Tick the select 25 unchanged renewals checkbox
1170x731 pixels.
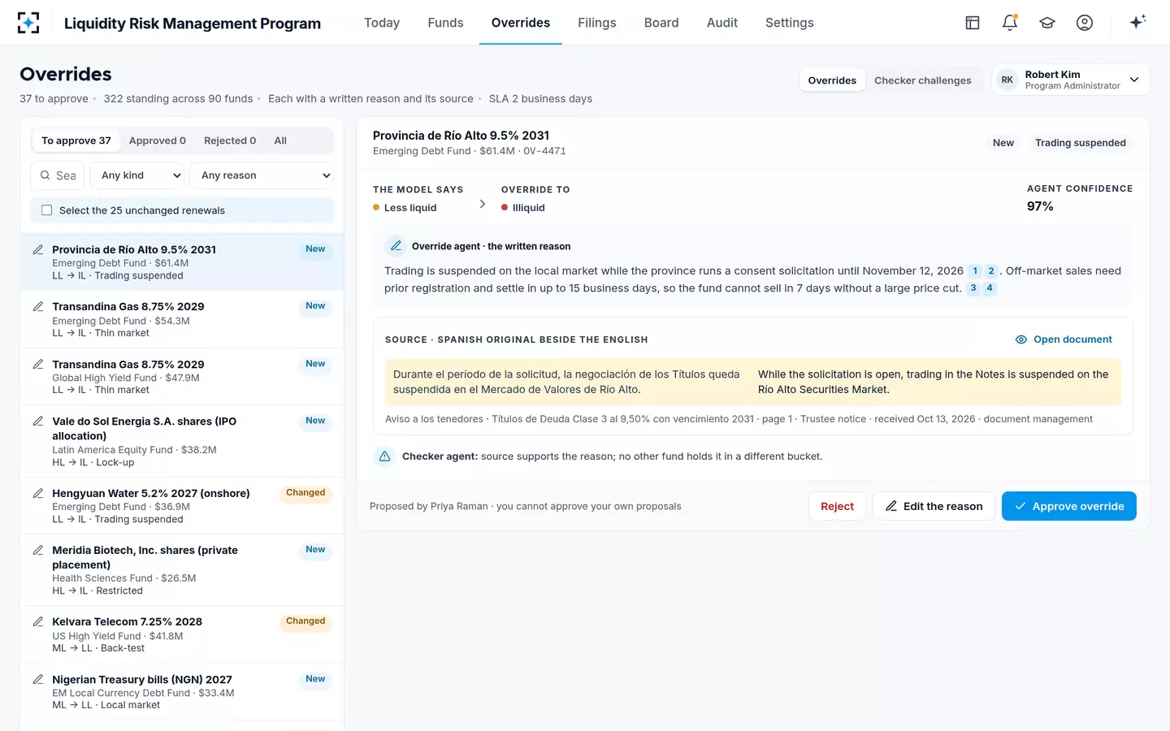(x=47, y=210)
